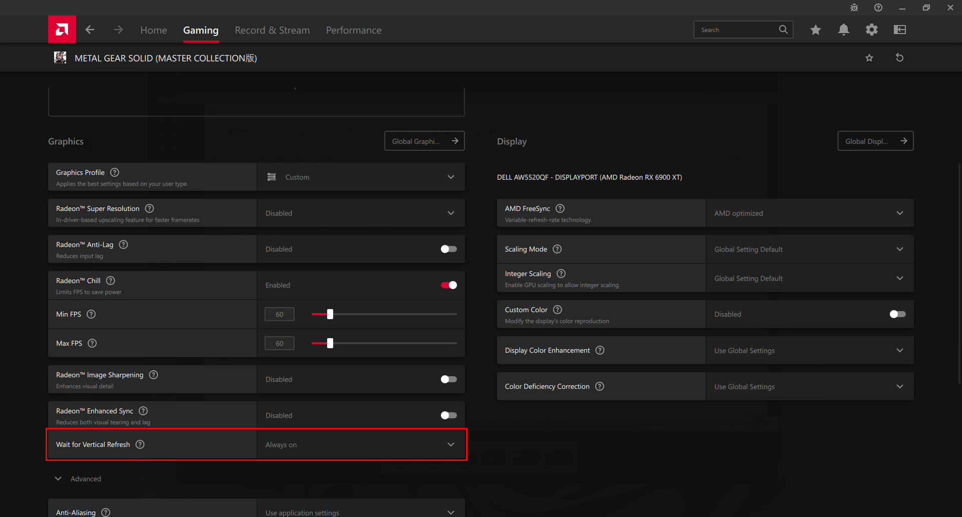The width and height of the screenshot is (962, 517).
Task: Go forward with the right arrow
Action: [118, 30]
